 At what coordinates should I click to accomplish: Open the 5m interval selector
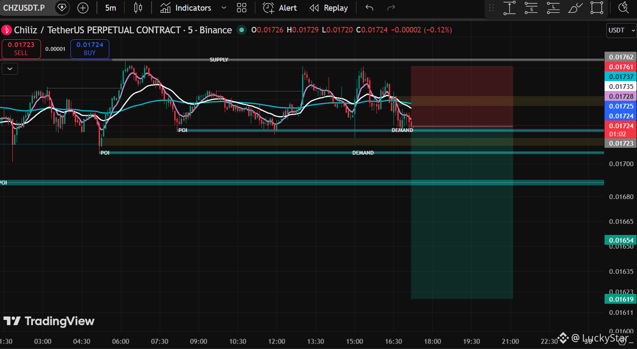coord(111,8)
